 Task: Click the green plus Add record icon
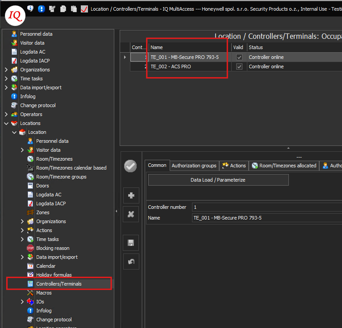click(x=131, y=195)
